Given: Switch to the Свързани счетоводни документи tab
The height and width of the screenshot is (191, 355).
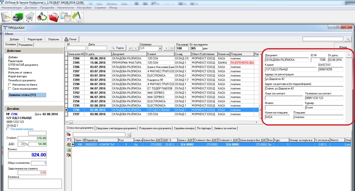Looking at the screenshot, I should pos(116,128).
